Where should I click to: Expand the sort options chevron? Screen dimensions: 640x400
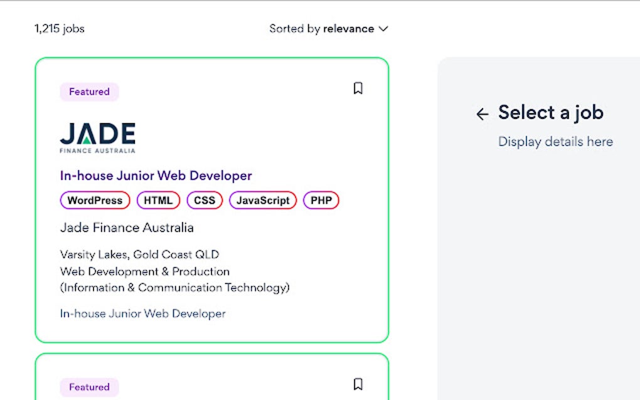(x=383, y=28)
